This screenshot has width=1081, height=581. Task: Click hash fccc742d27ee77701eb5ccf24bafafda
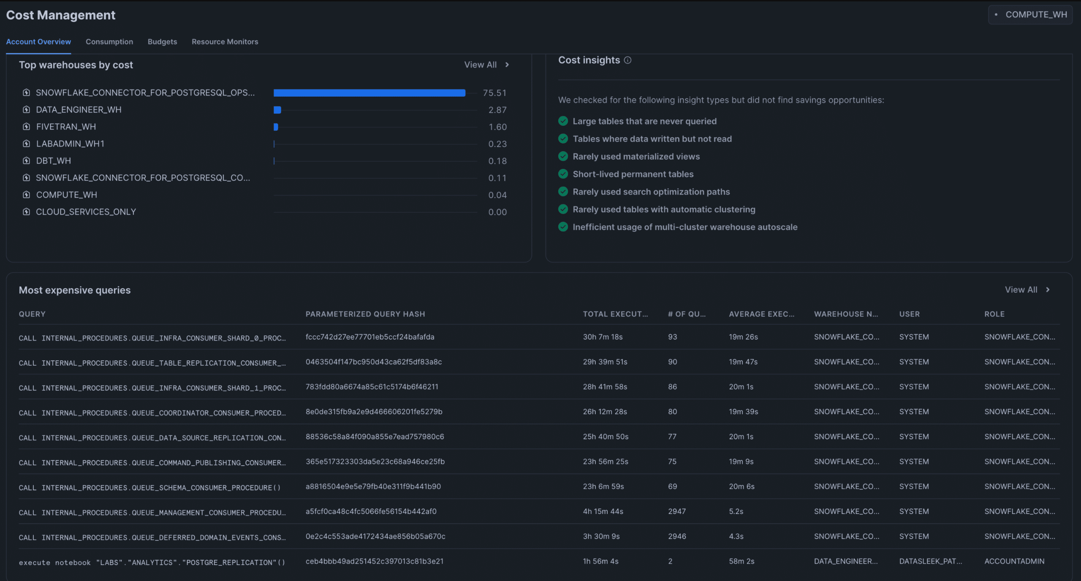tap(370, 337)
